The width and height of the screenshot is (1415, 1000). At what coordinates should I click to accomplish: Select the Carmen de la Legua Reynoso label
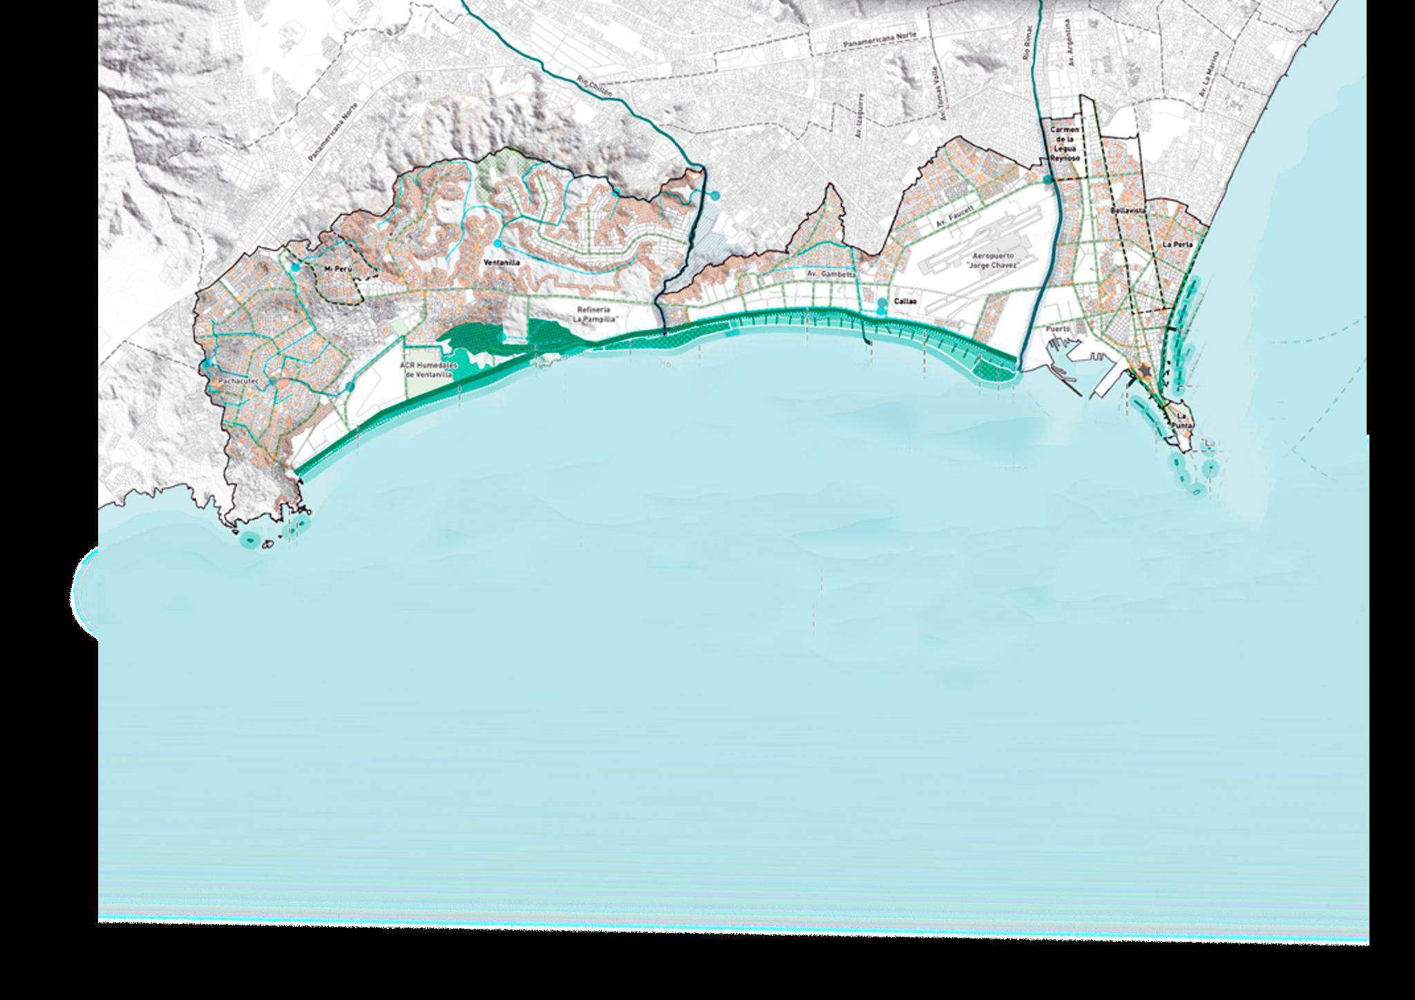1065,144
